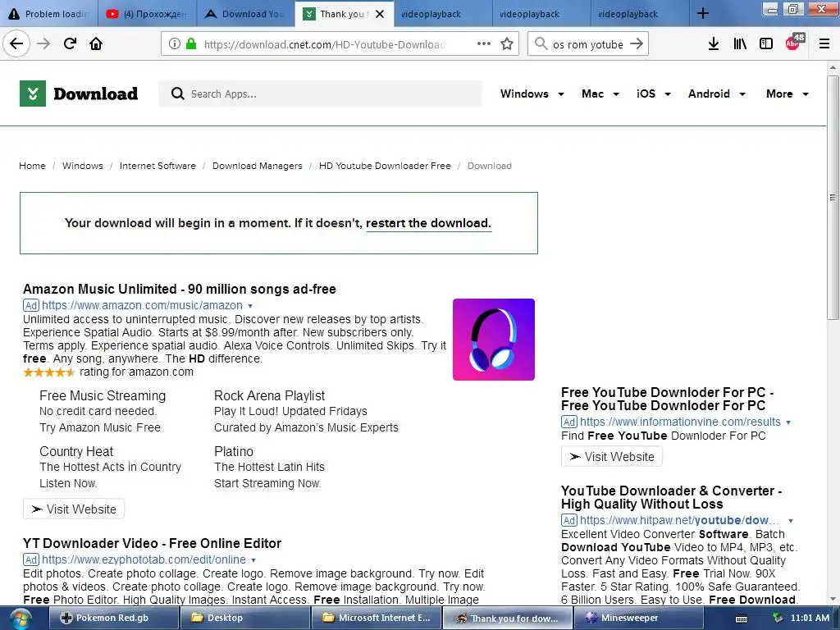Open page actions three-dot menu
Viewport: 840px width, 630px height.
click(x=484, y=43)
